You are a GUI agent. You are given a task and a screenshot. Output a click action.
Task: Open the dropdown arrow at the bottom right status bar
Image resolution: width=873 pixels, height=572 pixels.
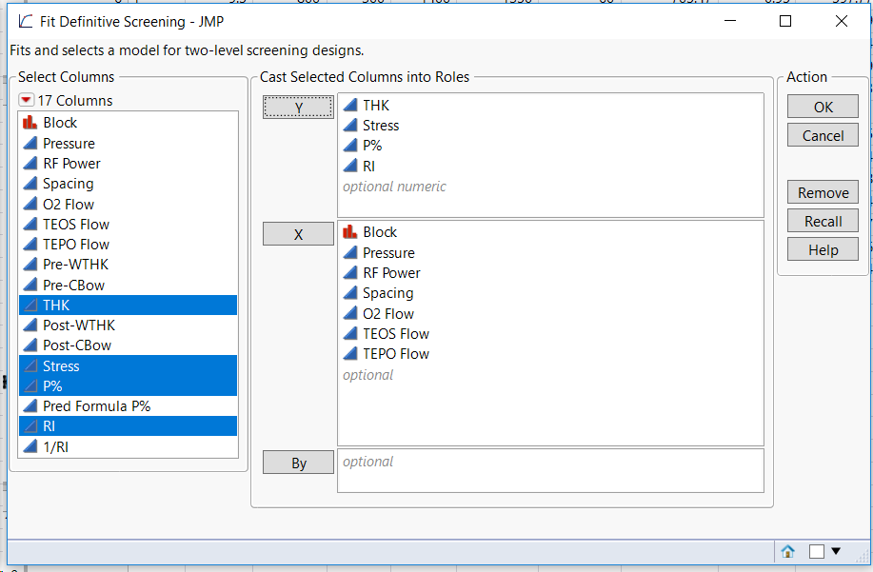[836, 551]
